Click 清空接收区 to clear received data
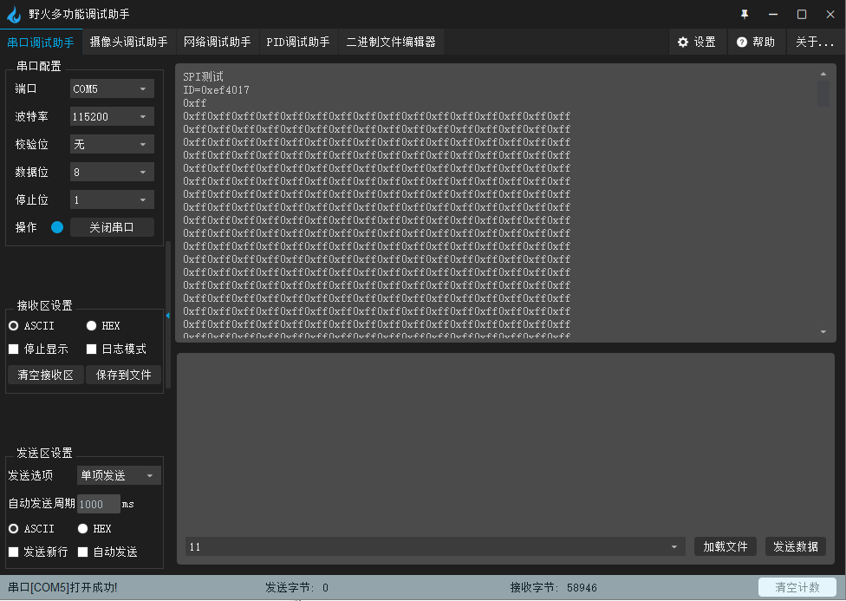Image resolution: width=846 pixels, height=601 pixels. (x=46, y=374)
